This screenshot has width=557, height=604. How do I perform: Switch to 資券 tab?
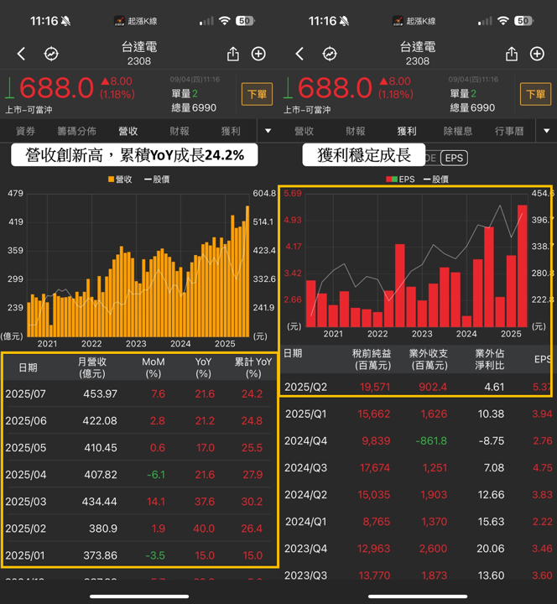click(25, 132)
